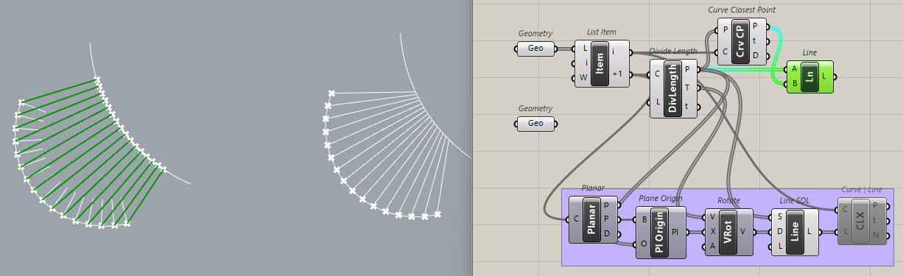Click the "Plane Origin" label
Image resolution: width=903 pixels, height=276 pixels.
[660, 198]
